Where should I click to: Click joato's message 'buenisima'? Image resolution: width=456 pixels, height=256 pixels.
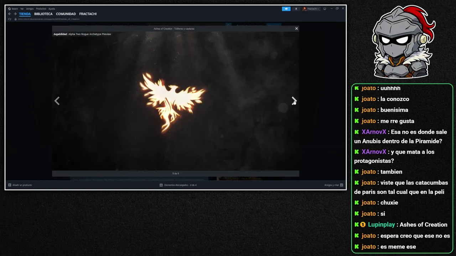394,110
